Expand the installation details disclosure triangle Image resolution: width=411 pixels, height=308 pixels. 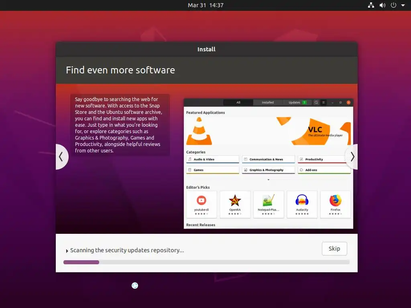[x=67, y=251]
